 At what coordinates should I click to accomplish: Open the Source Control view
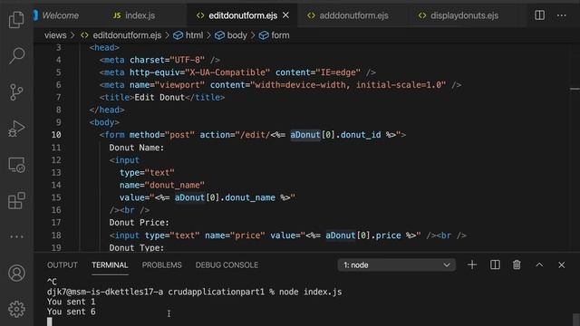16,92
